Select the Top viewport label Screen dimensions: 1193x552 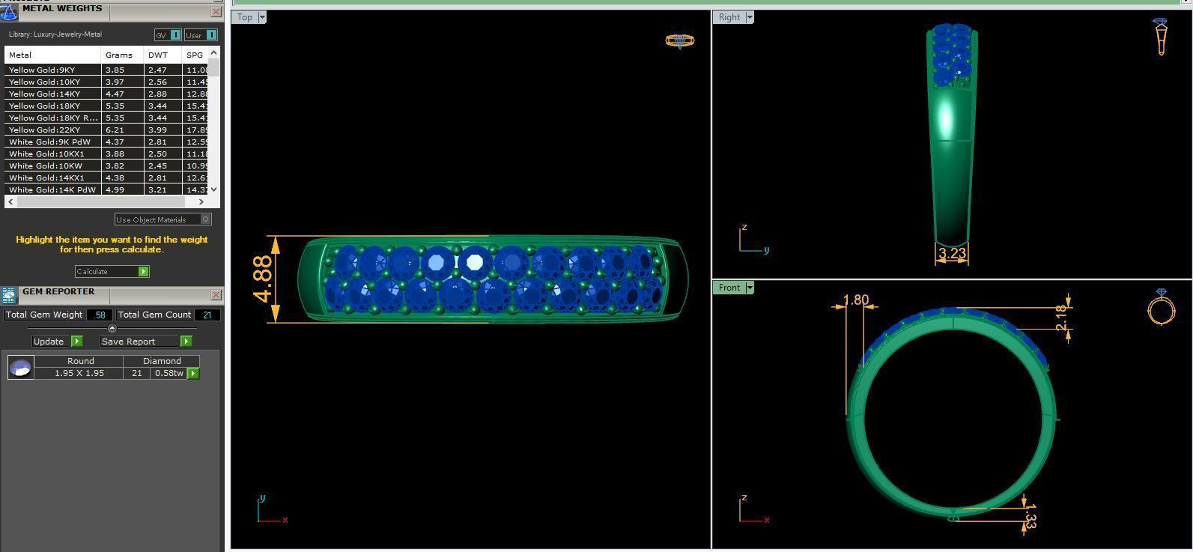pyautogui.click(x=245, y=17)
